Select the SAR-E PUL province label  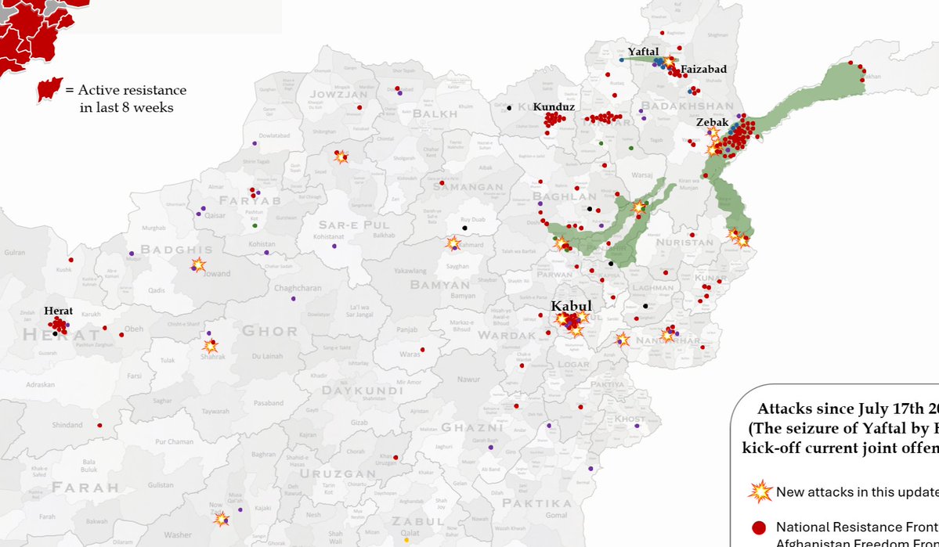coord(355,225)
